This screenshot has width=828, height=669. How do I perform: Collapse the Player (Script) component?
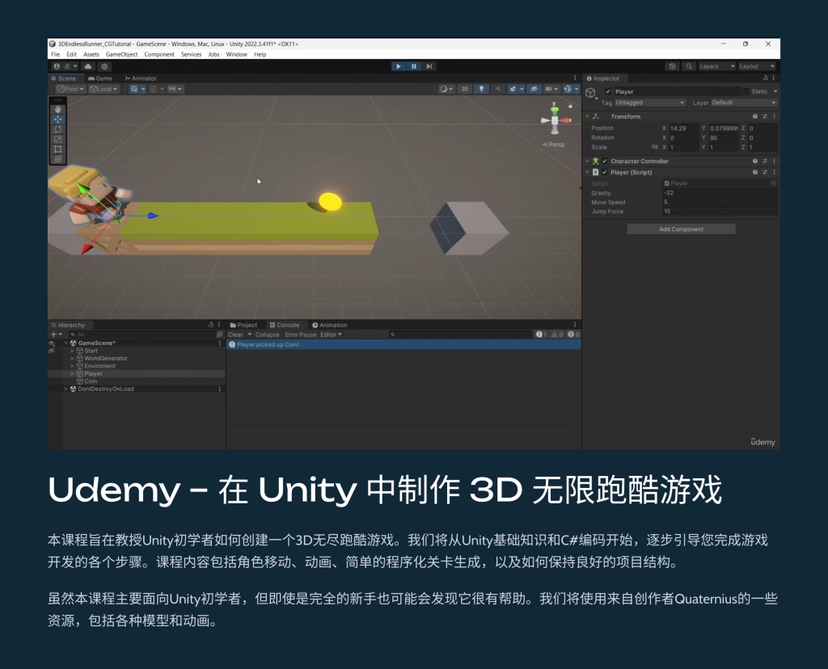tap(587, 172)
